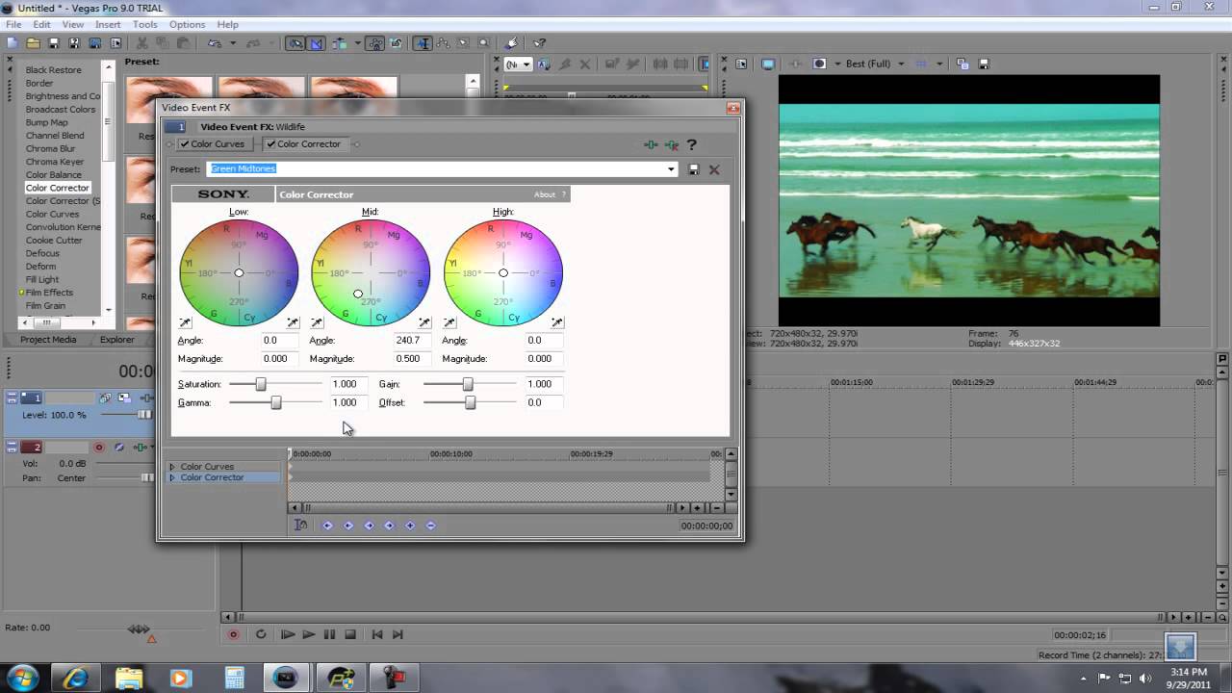Click the Plug-In Chain icon in Video Event FX
The height and width of the screenshot is (693, 1232).
[x=651, y=144]
